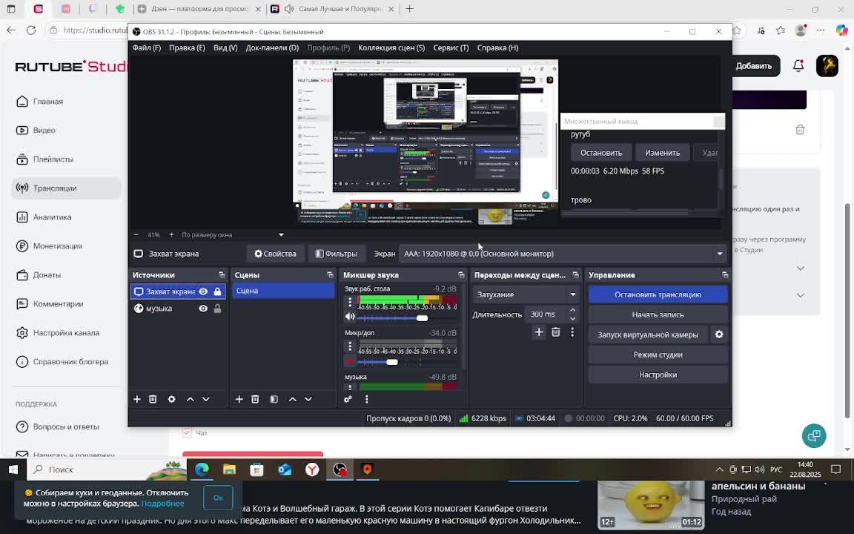Open Док-панели (D) menu
854x534 pixels.
pos(272,48)
